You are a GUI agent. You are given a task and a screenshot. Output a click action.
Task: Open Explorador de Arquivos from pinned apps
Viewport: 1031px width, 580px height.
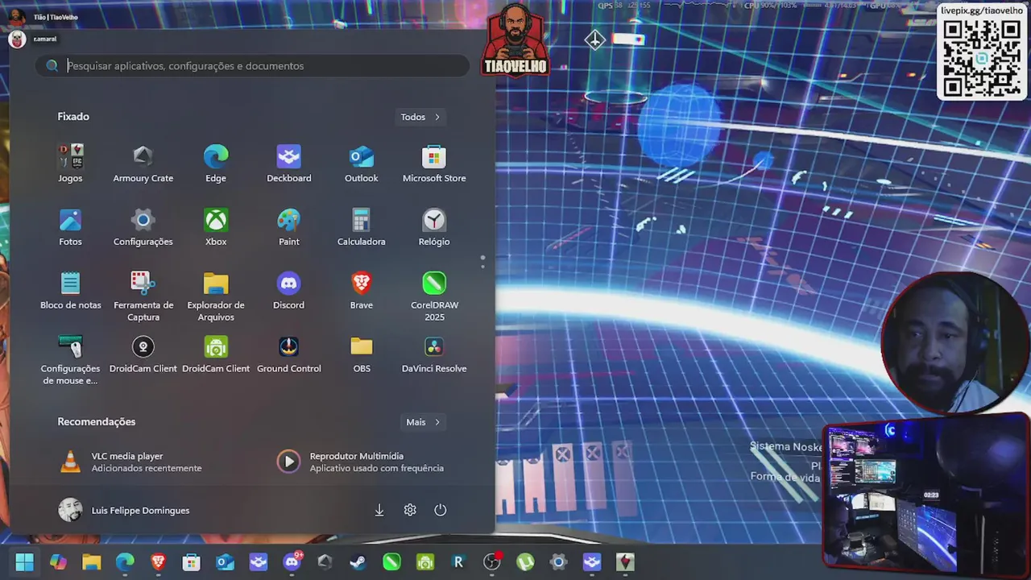point(216,296)
